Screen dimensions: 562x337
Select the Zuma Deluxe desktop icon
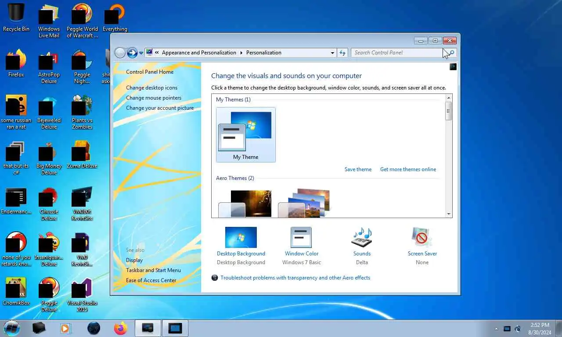(82, 154)
